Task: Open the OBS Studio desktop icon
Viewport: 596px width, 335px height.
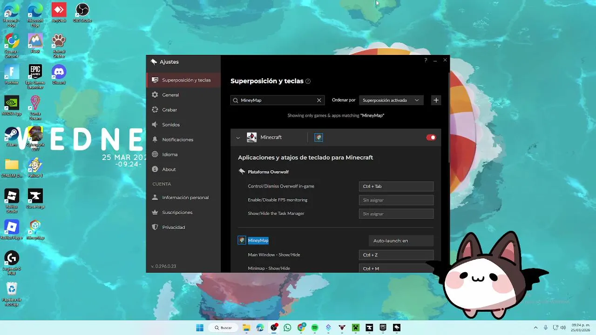Action: [82, 13]
